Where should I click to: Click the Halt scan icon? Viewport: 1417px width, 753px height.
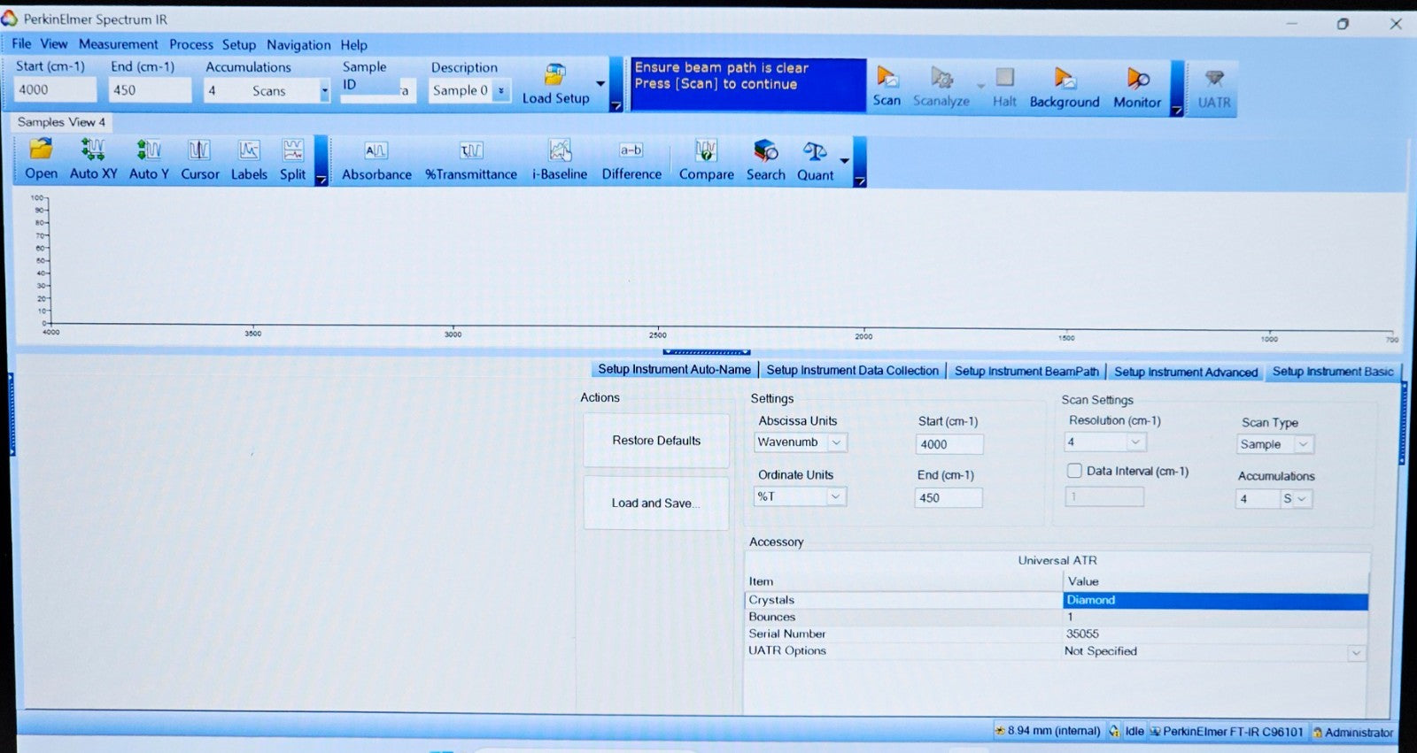(x=1004, y=78)
